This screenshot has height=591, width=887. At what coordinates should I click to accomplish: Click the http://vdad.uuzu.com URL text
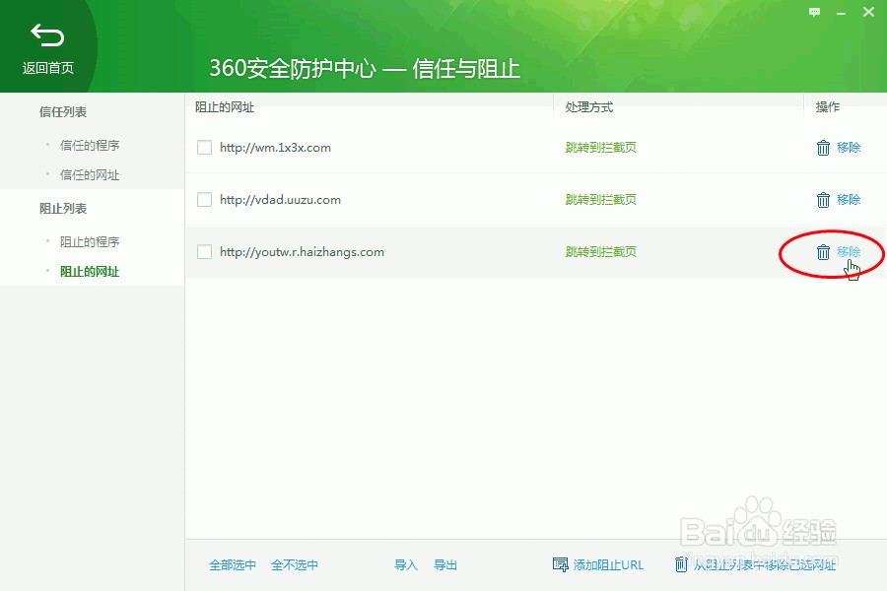point(280,200)
